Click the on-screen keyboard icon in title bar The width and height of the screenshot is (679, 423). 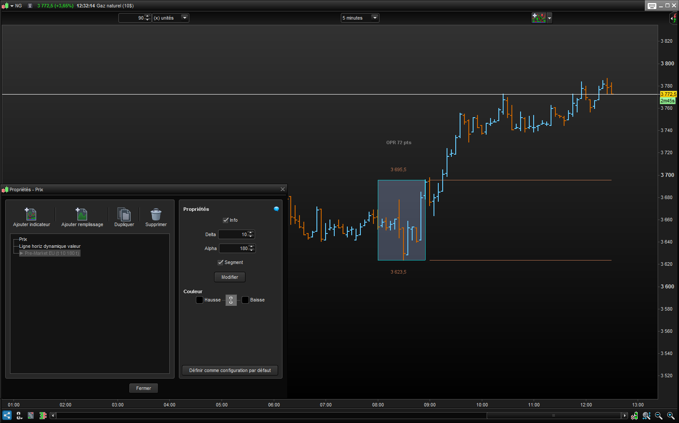coord(652,6)
